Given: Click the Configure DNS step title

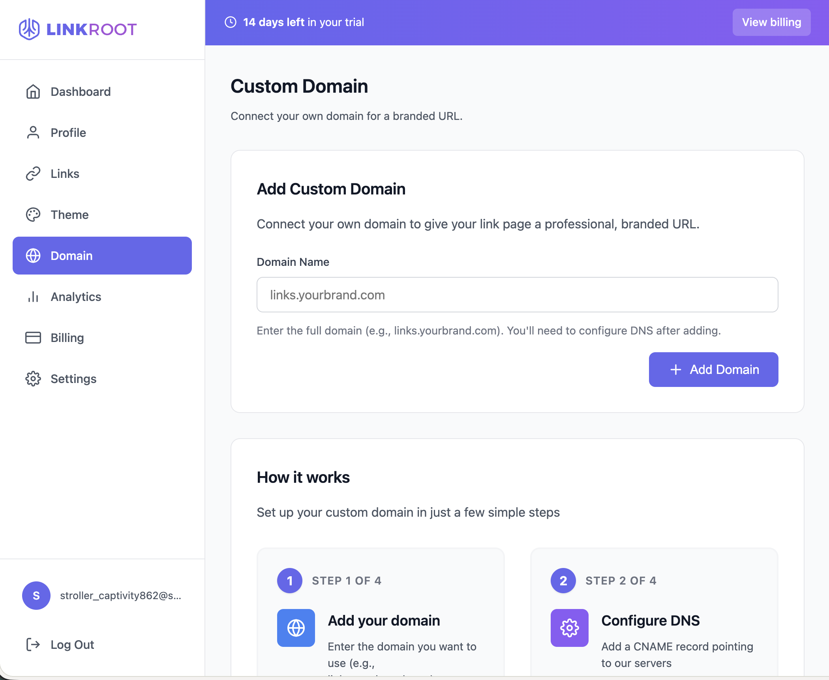Looking at the screenshot, I should (651, 620).
